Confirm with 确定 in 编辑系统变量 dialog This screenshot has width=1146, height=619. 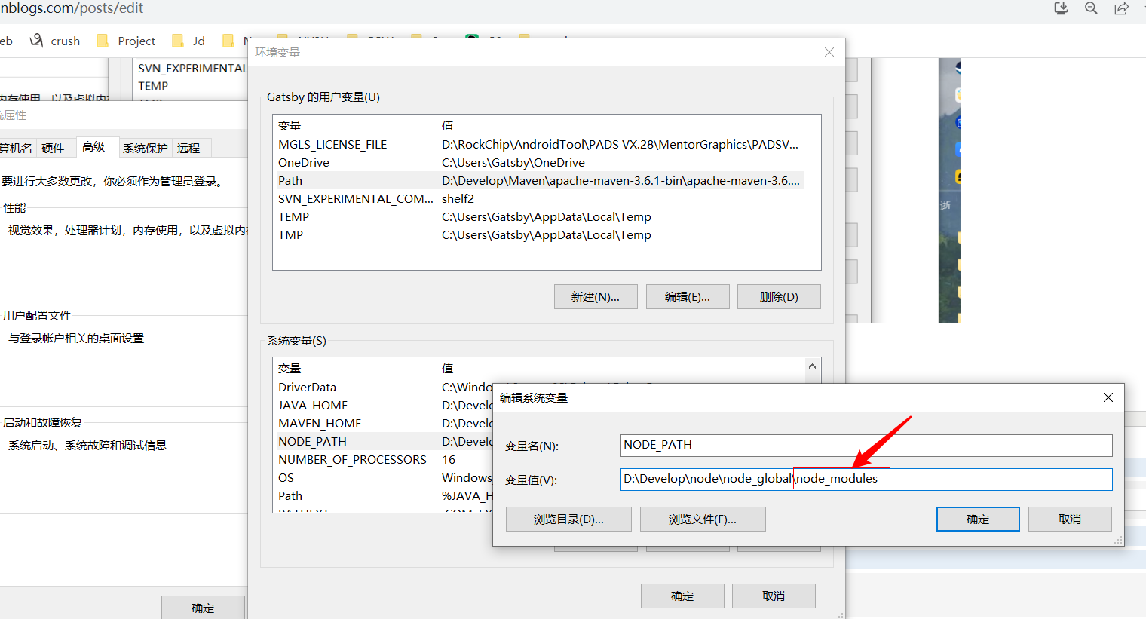(x=978, y=519)
